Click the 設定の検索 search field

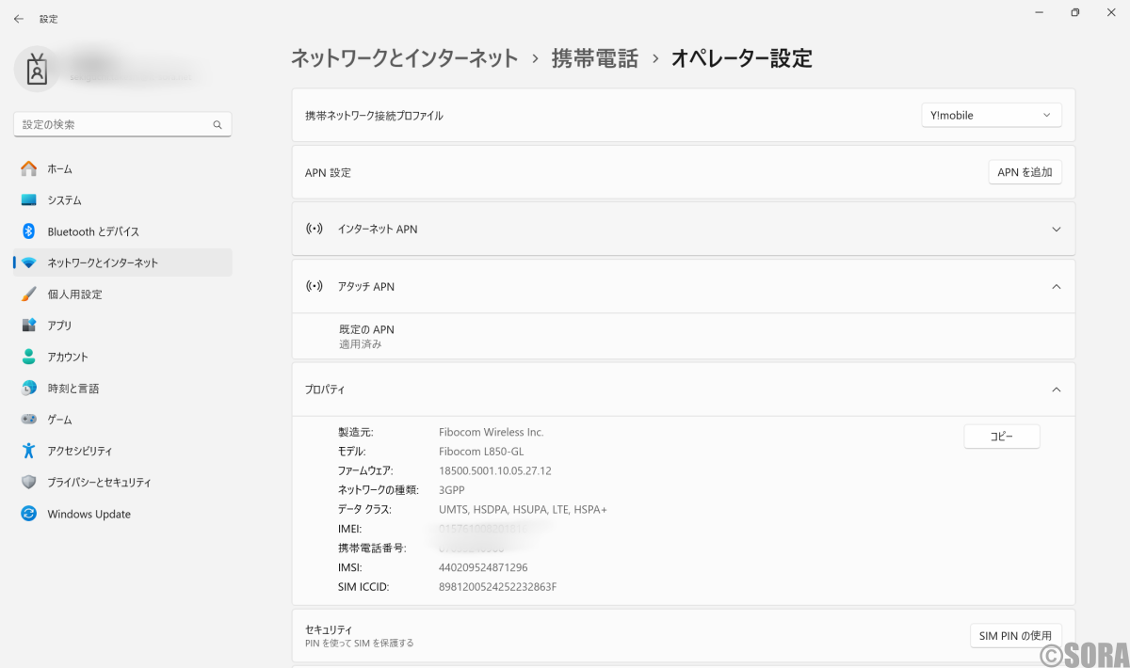click(x=122, y=123)
